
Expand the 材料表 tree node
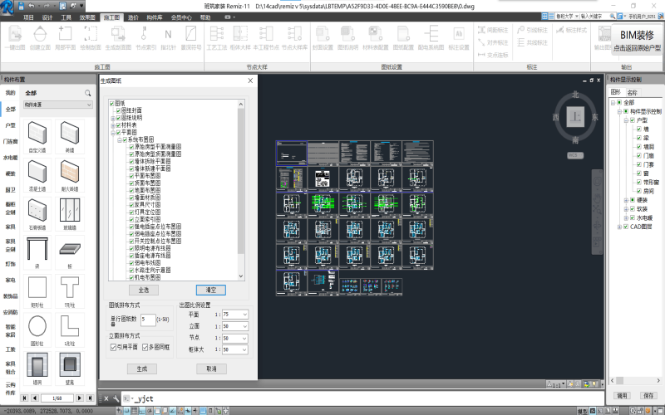tap(113, 125)
